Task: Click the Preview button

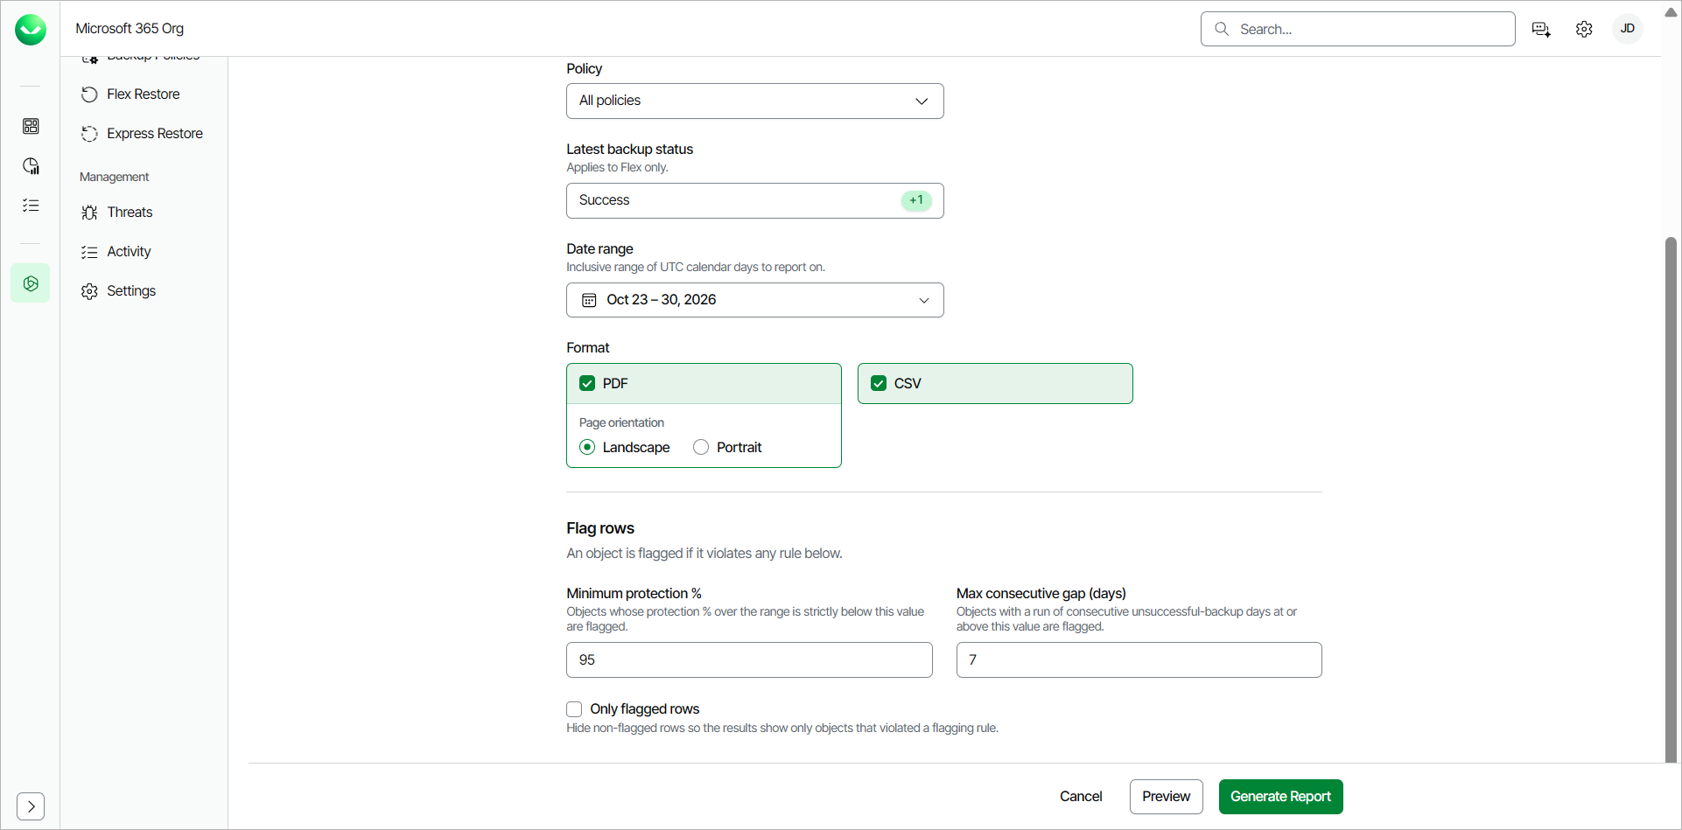Action: pyautogui.click(x=1166, y=796)
